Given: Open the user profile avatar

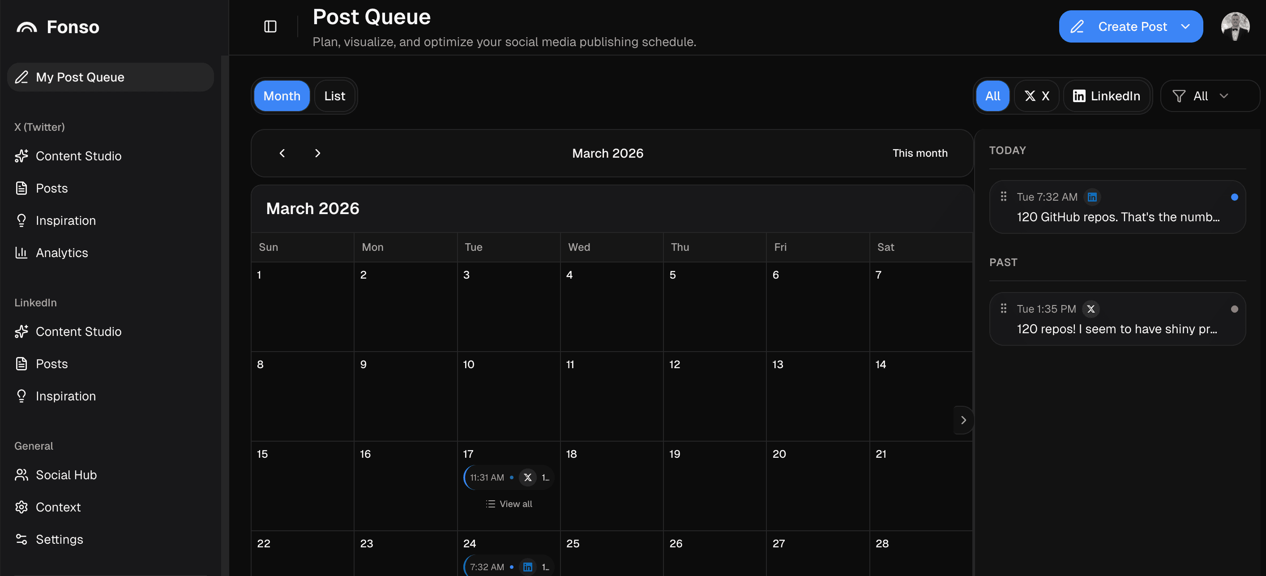Looking at the screenshot, I should click(x=1236, y=26).
